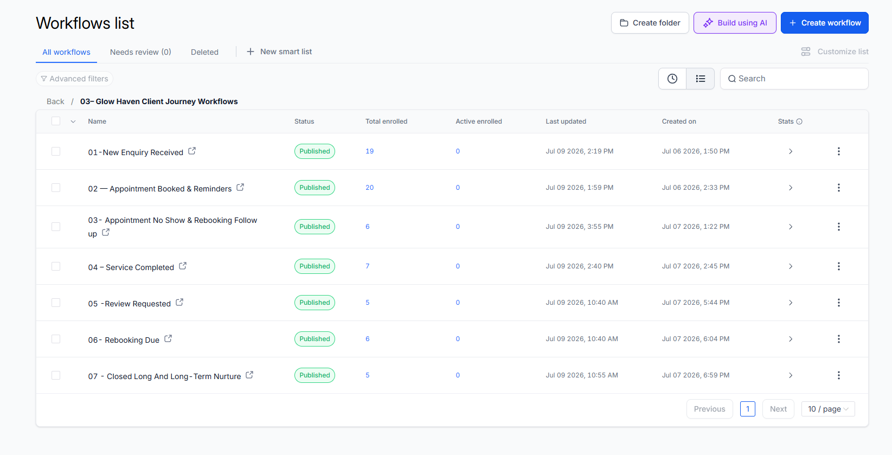This screenshot has height=455, width=892.
Task: Tick the select-all checkbox in table header
Action: click(56, 121)
